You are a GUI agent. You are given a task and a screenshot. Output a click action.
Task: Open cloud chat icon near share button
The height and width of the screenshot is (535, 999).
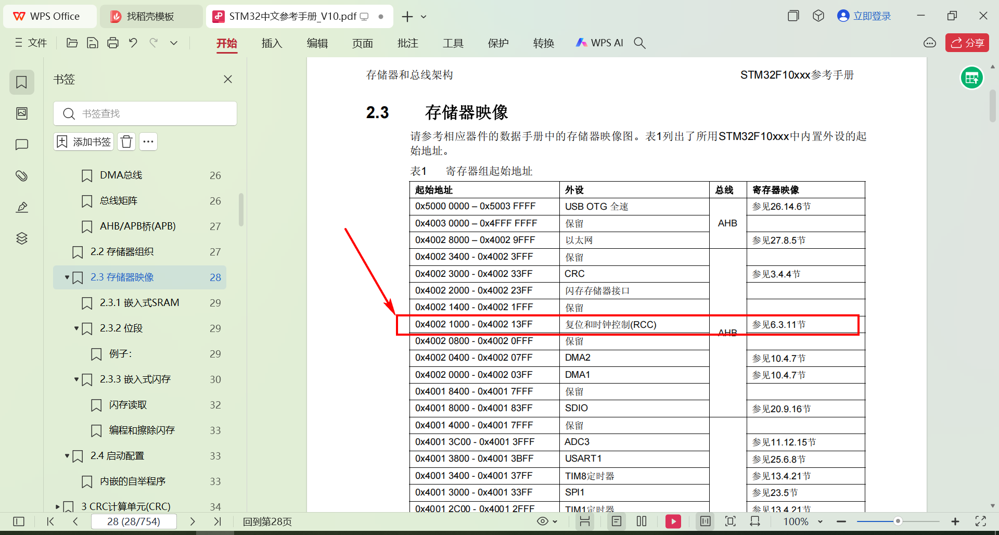pos(930,43)
